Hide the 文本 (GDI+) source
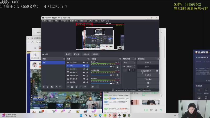This screenshot has height=118, width=210. click(84, 62)
